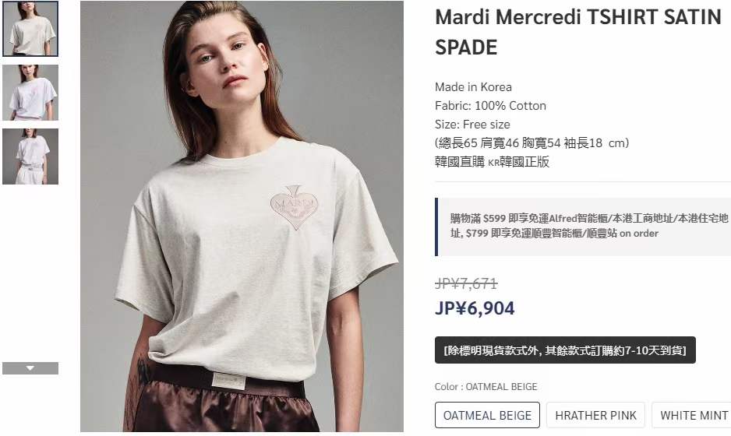This screenshot has height=436, width=731.
Task: Click the Made in Korea text
Action: [473, 86]
